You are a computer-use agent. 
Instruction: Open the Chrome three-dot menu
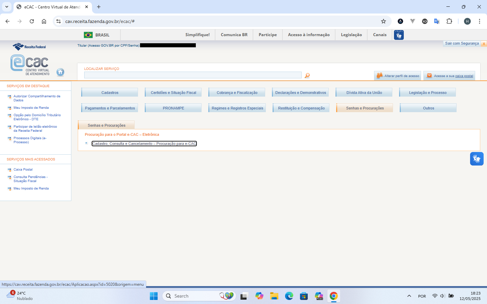click(x=479, y=21)
